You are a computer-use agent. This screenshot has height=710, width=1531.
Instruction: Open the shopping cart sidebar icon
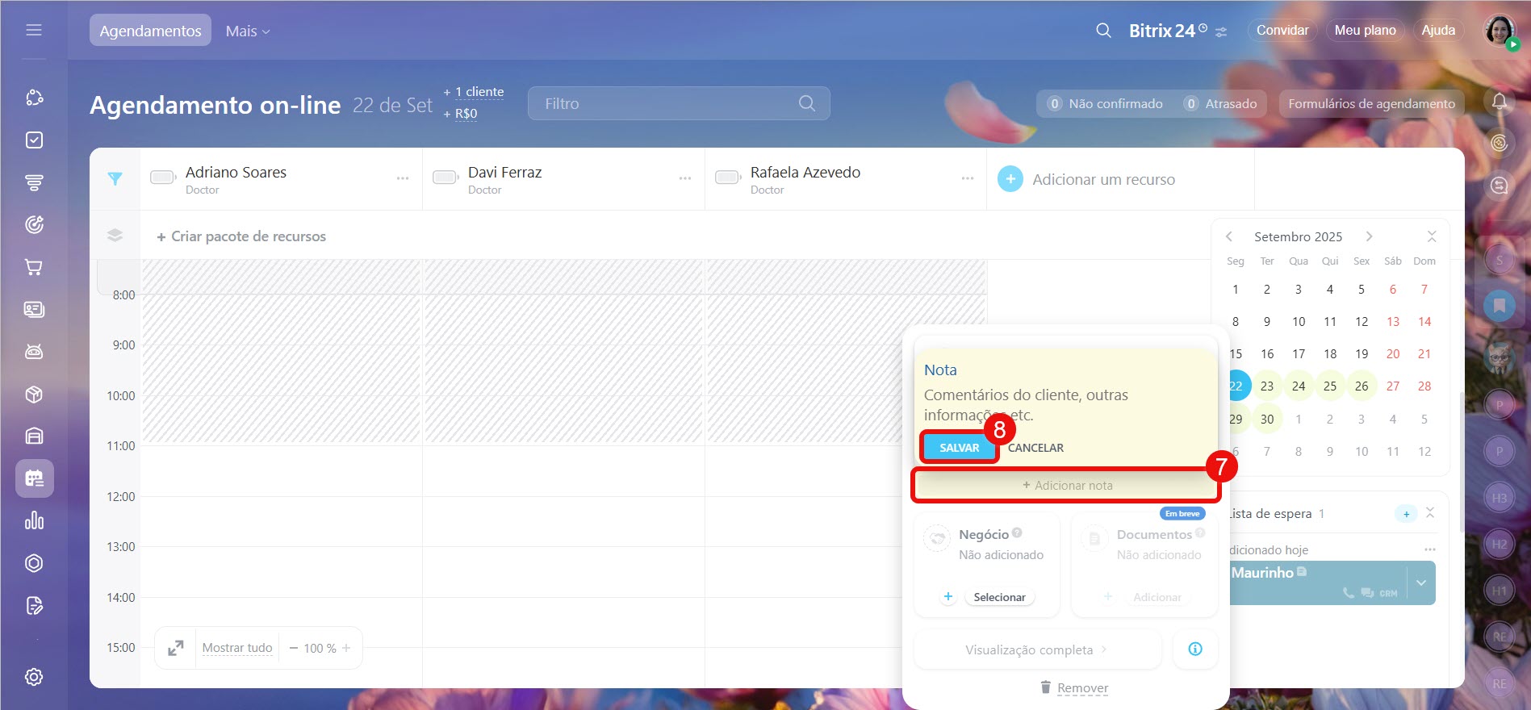pos(34,267)
